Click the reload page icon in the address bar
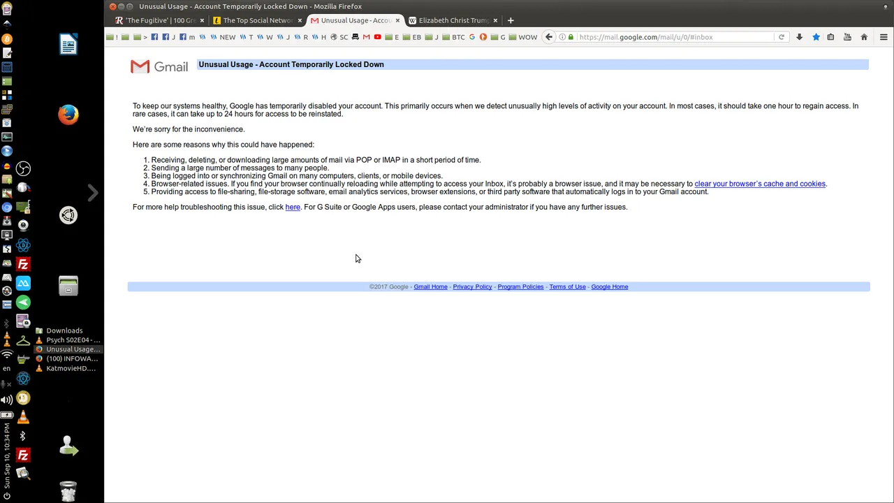The height and width of the screenshot is (503, 894). point(782,37)
